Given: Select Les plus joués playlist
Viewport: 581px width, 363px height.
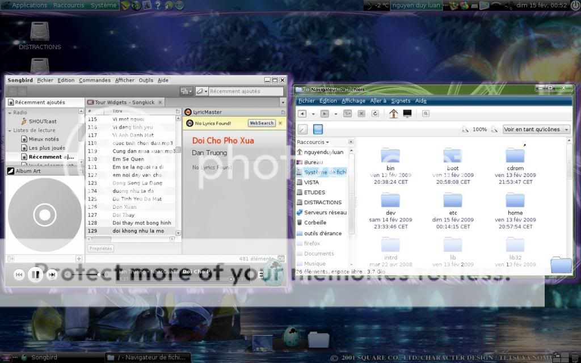Looking at the screenshot, I should pyautogui.click(x=47, y=148).
